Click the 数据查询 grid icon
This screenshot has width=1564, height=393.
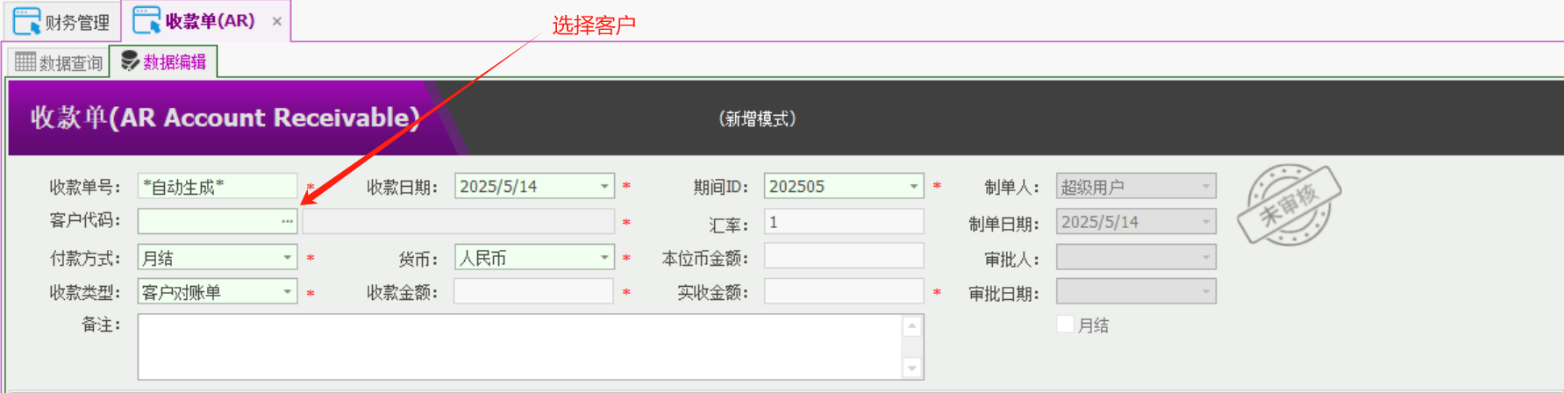click(25, 61)
